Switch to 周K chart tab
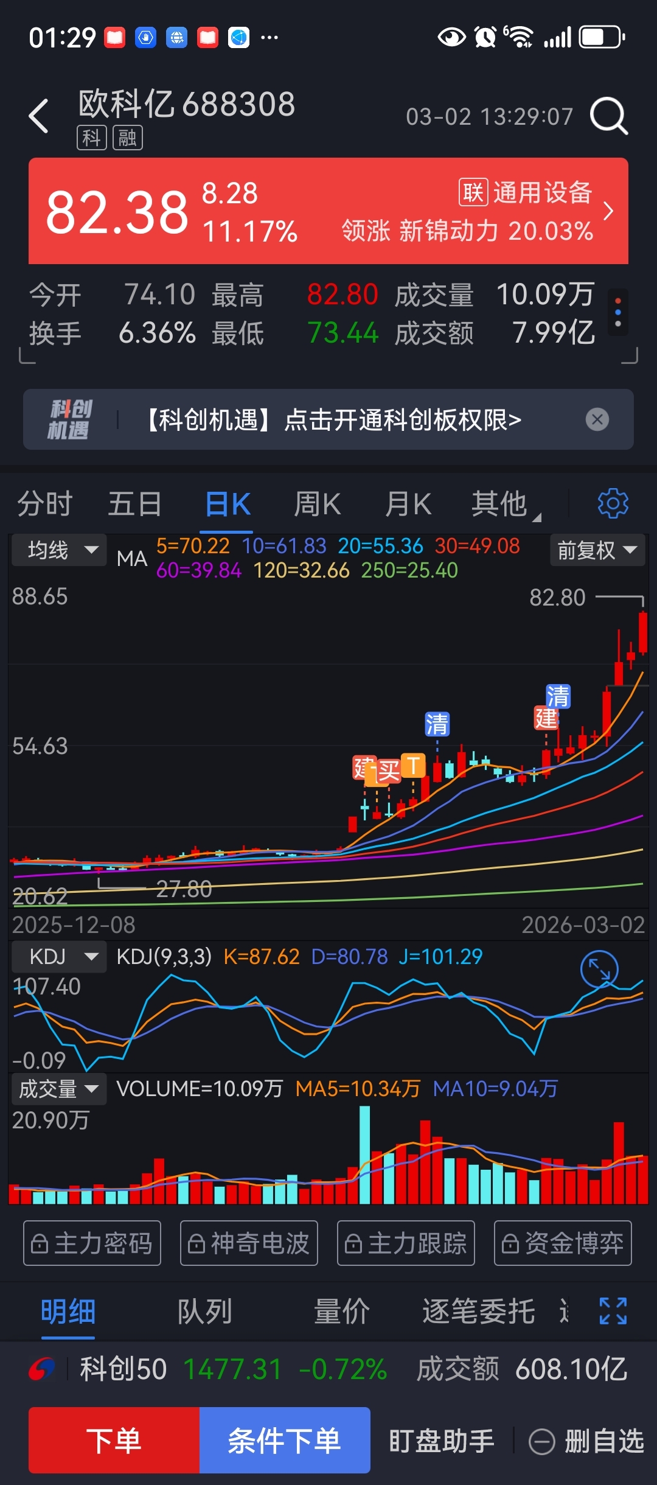This screenshot has height=1485, width=657. click(x=318, y=504)
